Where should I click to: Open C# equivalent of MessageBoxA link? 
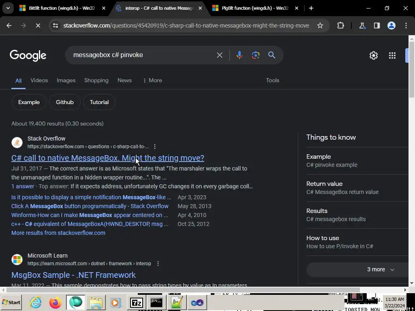click(x=90, y=224)
